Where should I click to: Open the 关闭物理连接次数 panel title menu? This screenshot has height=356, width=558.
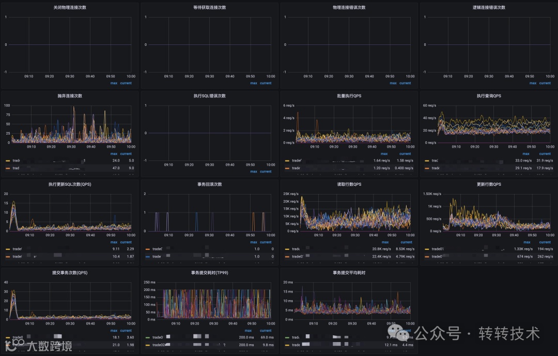pos(70,7)
